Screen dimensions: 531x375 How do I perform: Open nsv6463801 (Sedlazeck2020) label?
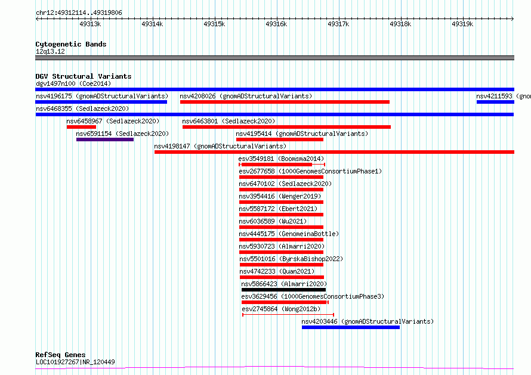point(229,121)
